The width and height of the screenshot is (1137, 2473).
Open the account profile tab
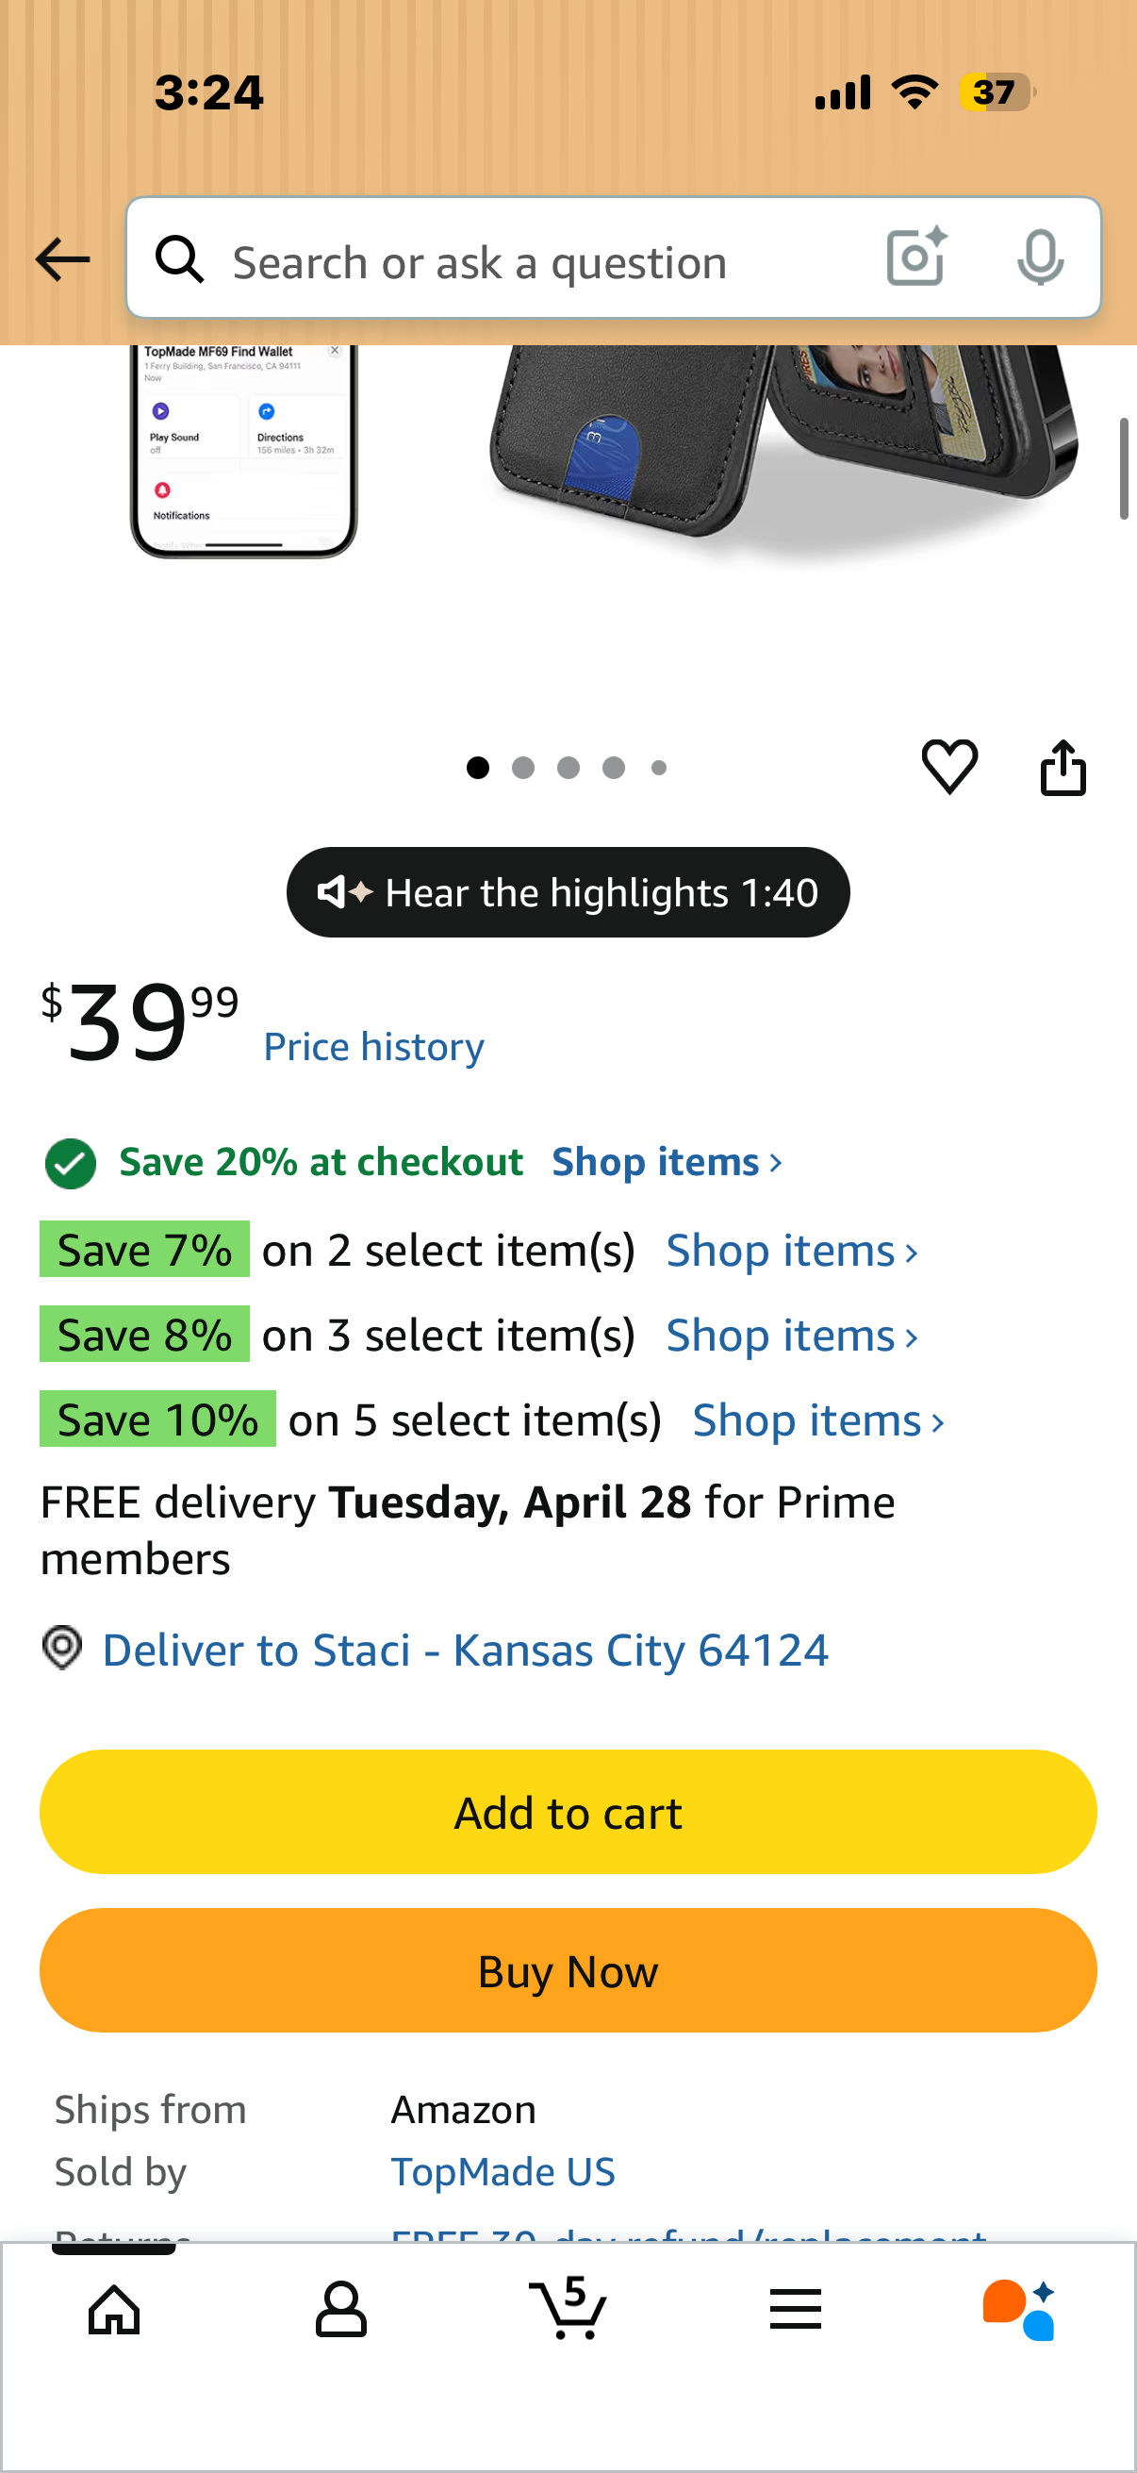[x=341, y=2309]
